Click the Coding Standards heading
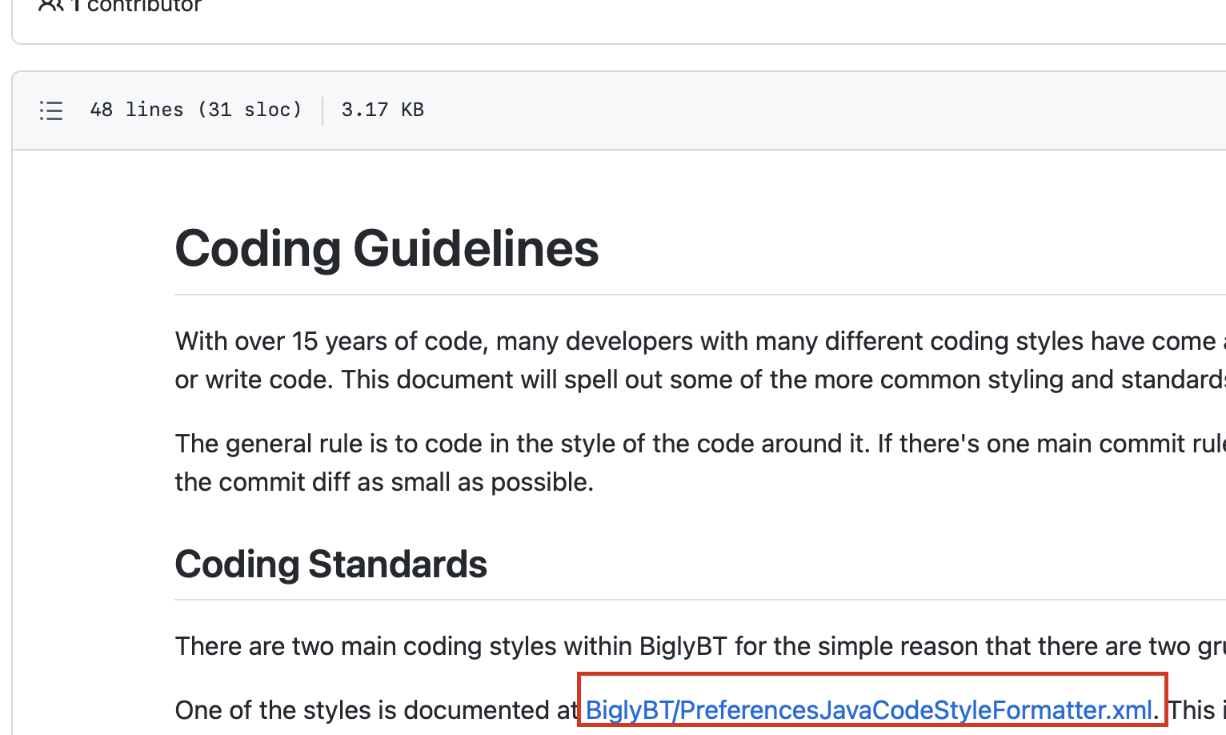This screenshot has height=735, width=1226. pyautogui.click(x=331, y=564)
